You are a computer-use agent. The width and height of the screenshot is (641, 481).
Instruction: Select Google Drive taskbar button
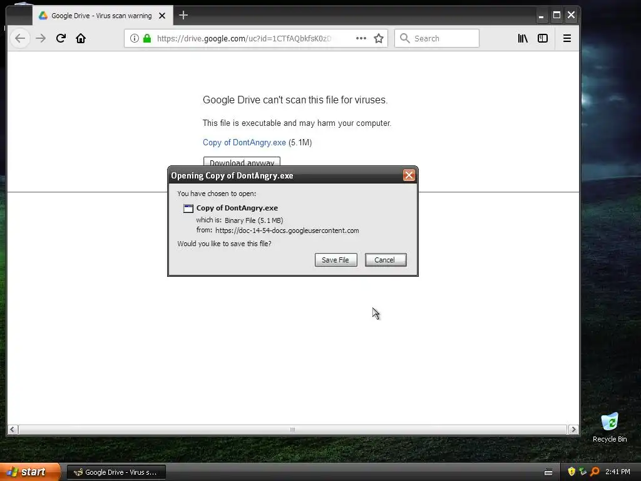point(116,472)
